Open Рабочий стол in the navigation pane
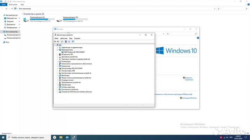250x140 pixels. click(x=12, y=18)
